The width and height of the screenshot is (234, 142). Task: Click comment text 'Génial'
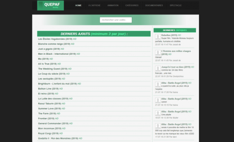tap(158, 57)
